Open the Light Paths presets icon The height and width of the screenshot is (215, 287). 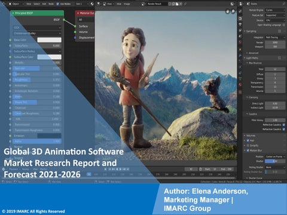pyautogui.click(x=279, y=58)
